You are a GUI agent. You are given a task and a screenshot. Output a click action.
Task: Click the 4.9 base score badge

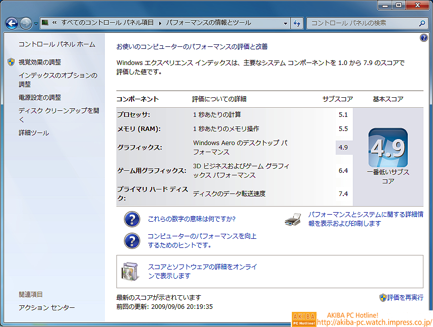tap(388, 148)
